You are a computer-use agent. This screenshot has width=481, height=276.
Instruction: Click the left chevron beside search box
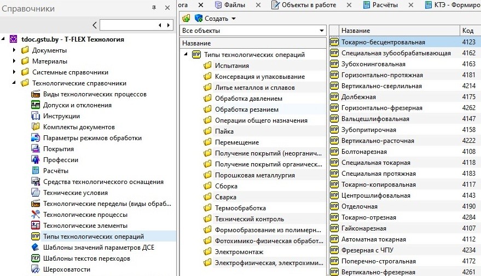coord(95,25)
